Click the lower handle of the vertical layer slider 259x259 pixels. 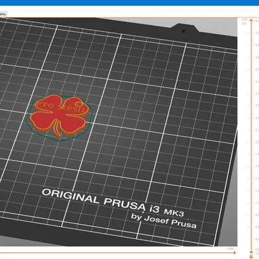point(251,252)
